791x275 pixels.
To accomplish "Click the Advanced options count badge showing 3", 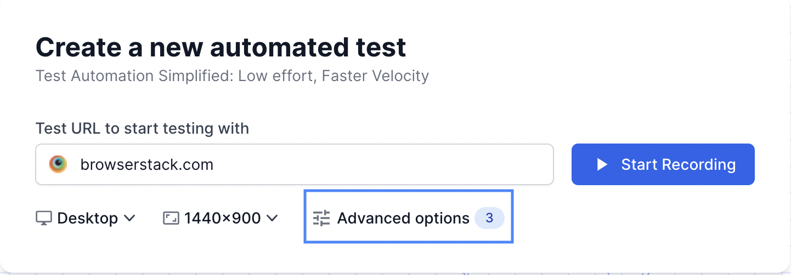I will [x=489, y=218].
